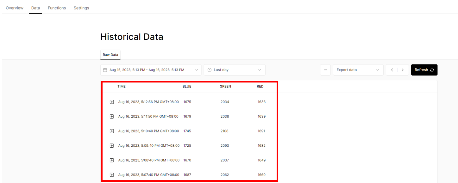Image resolution: width=458 pixels, height=183 pixels.
Task: Click blue value 1687
Action: pyautogui.click(x=187, y=174)
